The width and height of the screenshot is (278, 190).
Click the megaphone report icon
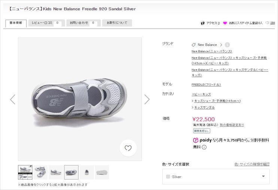(268, 23)
